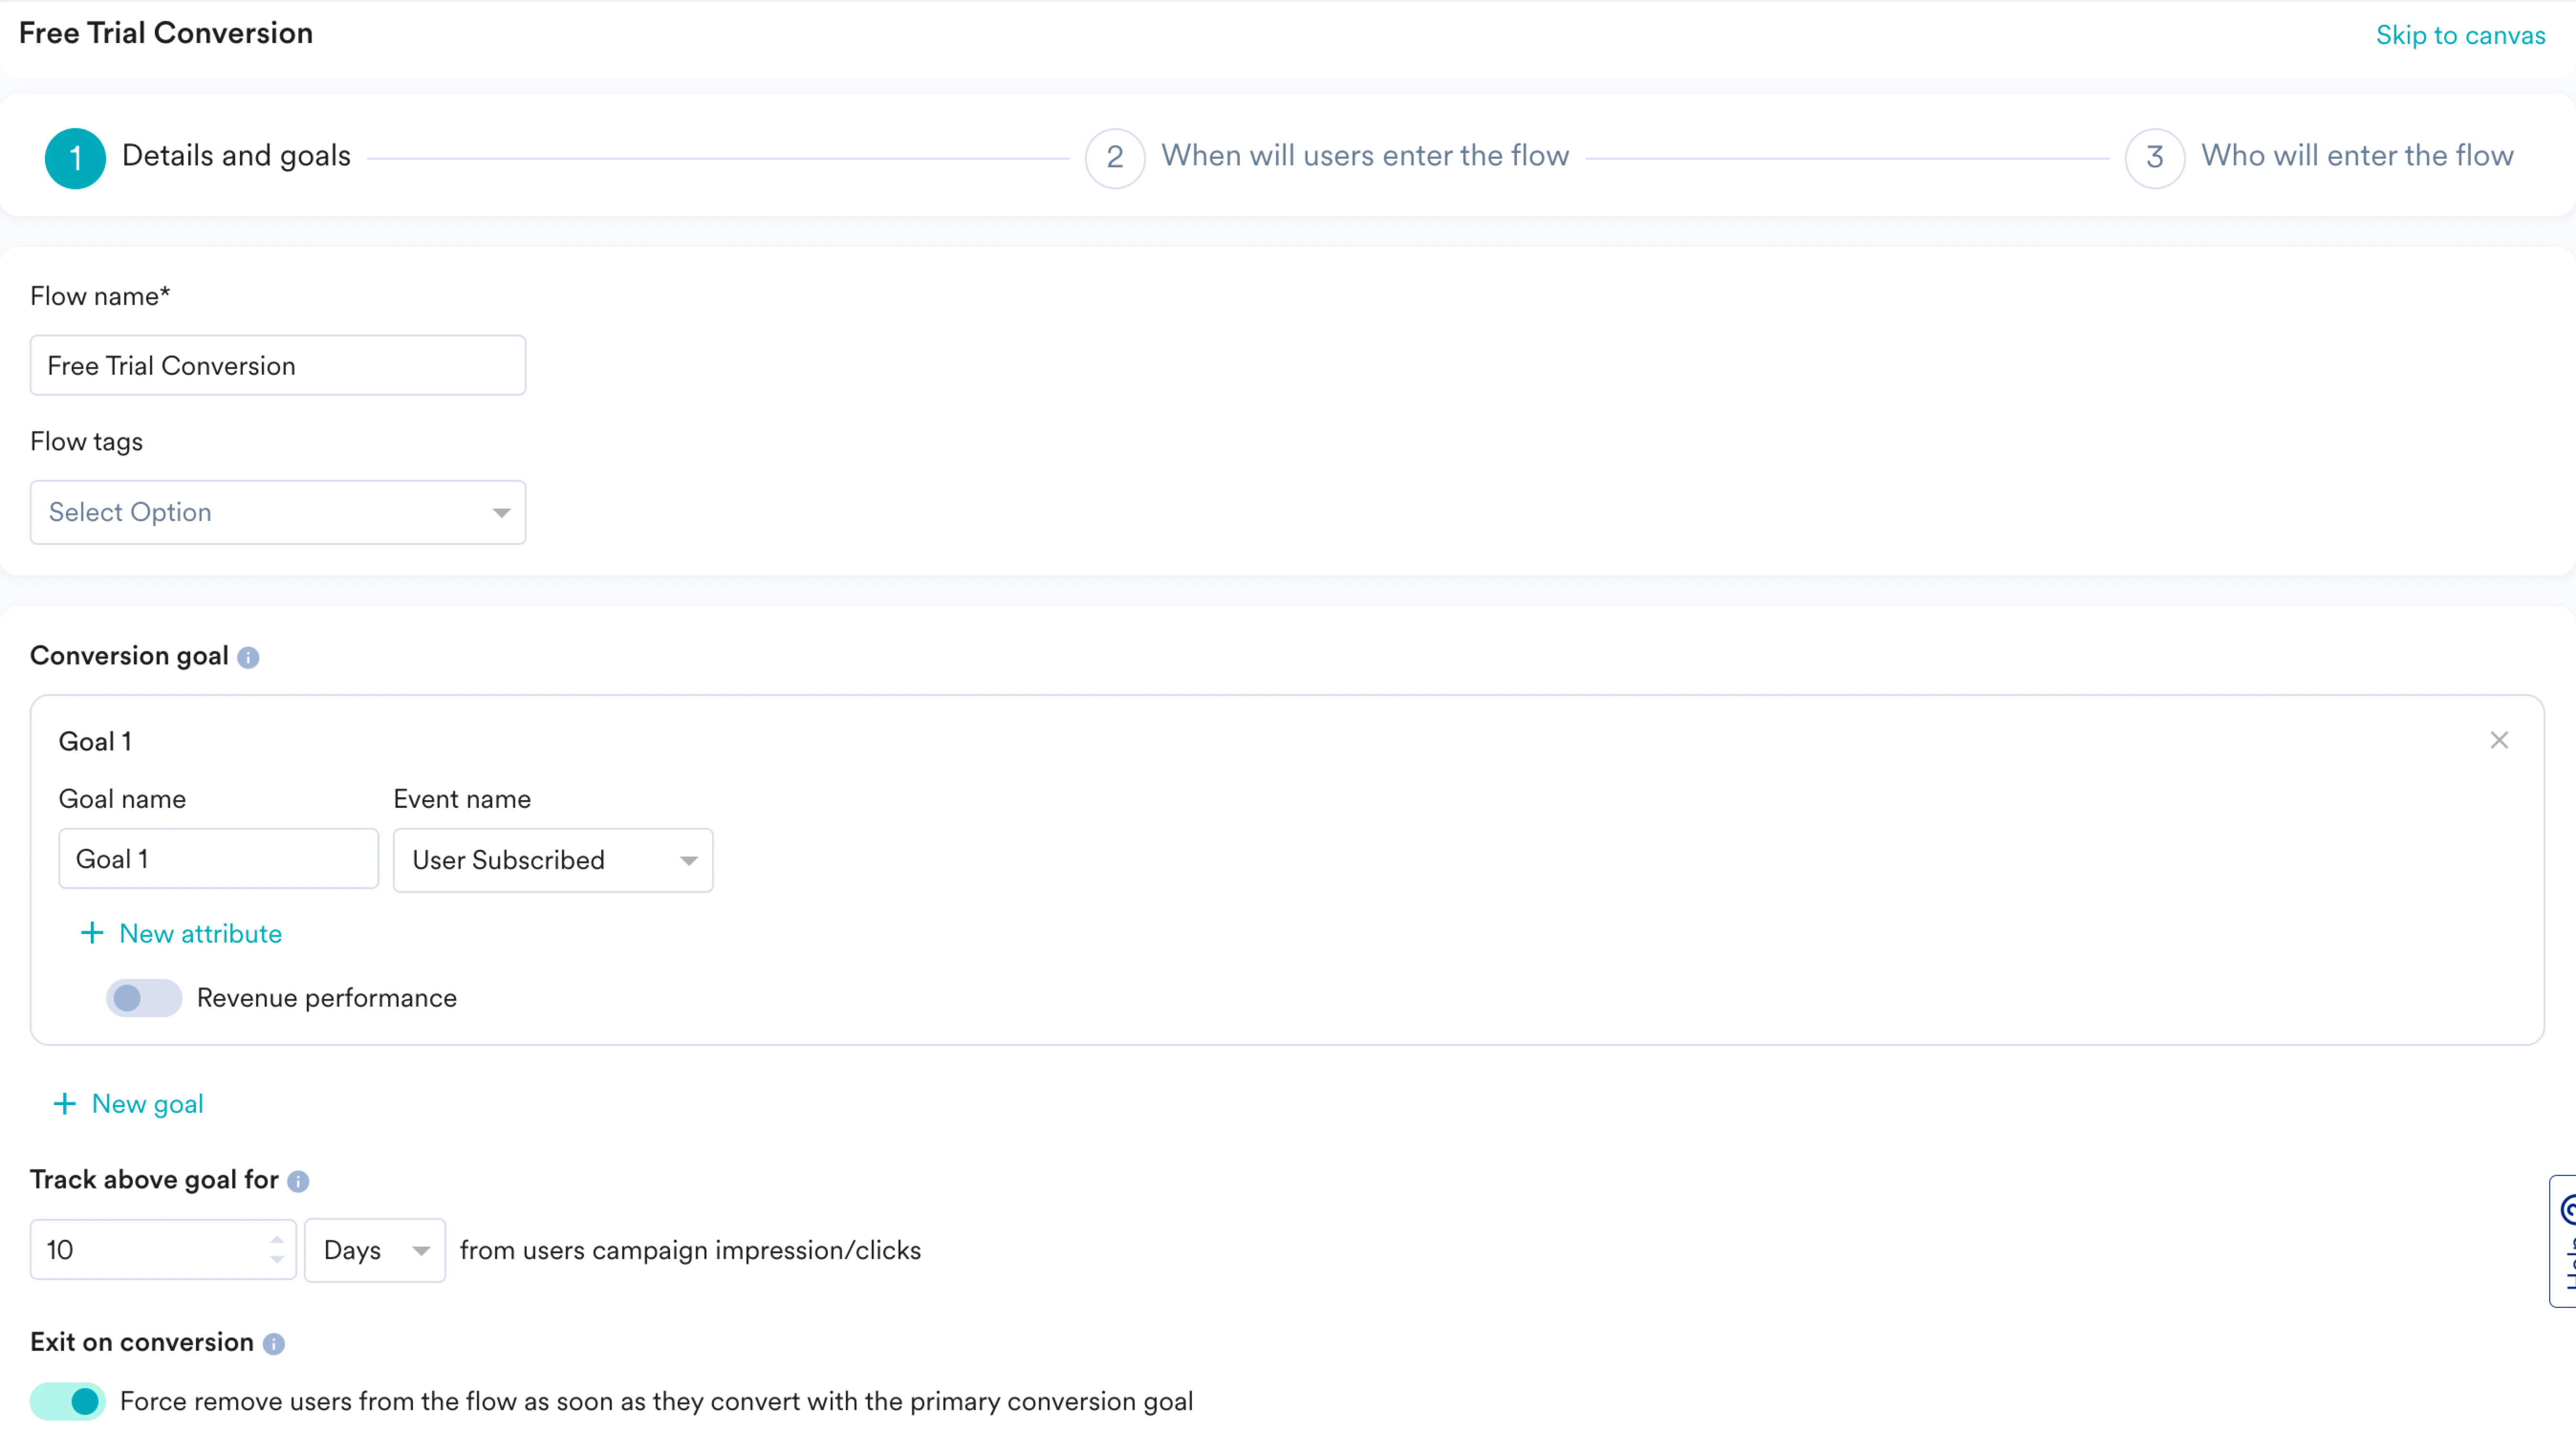
Task: Go to step 2 When will users enter
Action: (x=1364, y=156)
